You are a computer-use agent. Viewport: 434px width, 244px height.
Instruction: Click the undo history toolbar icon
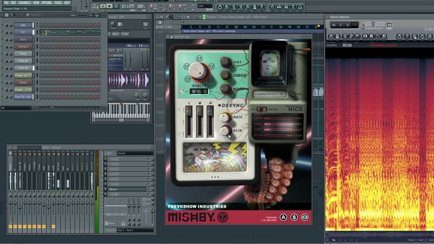pyautogui.click(x=220, y=7)
